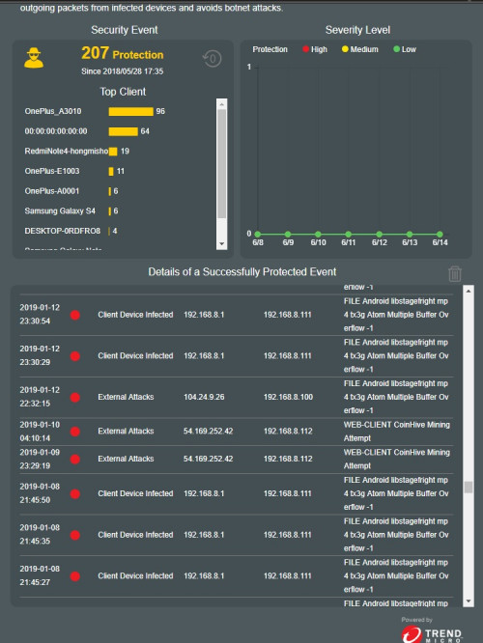
Task: Select the 00:00:00:00:00:00 client bar
Action: 123,131
